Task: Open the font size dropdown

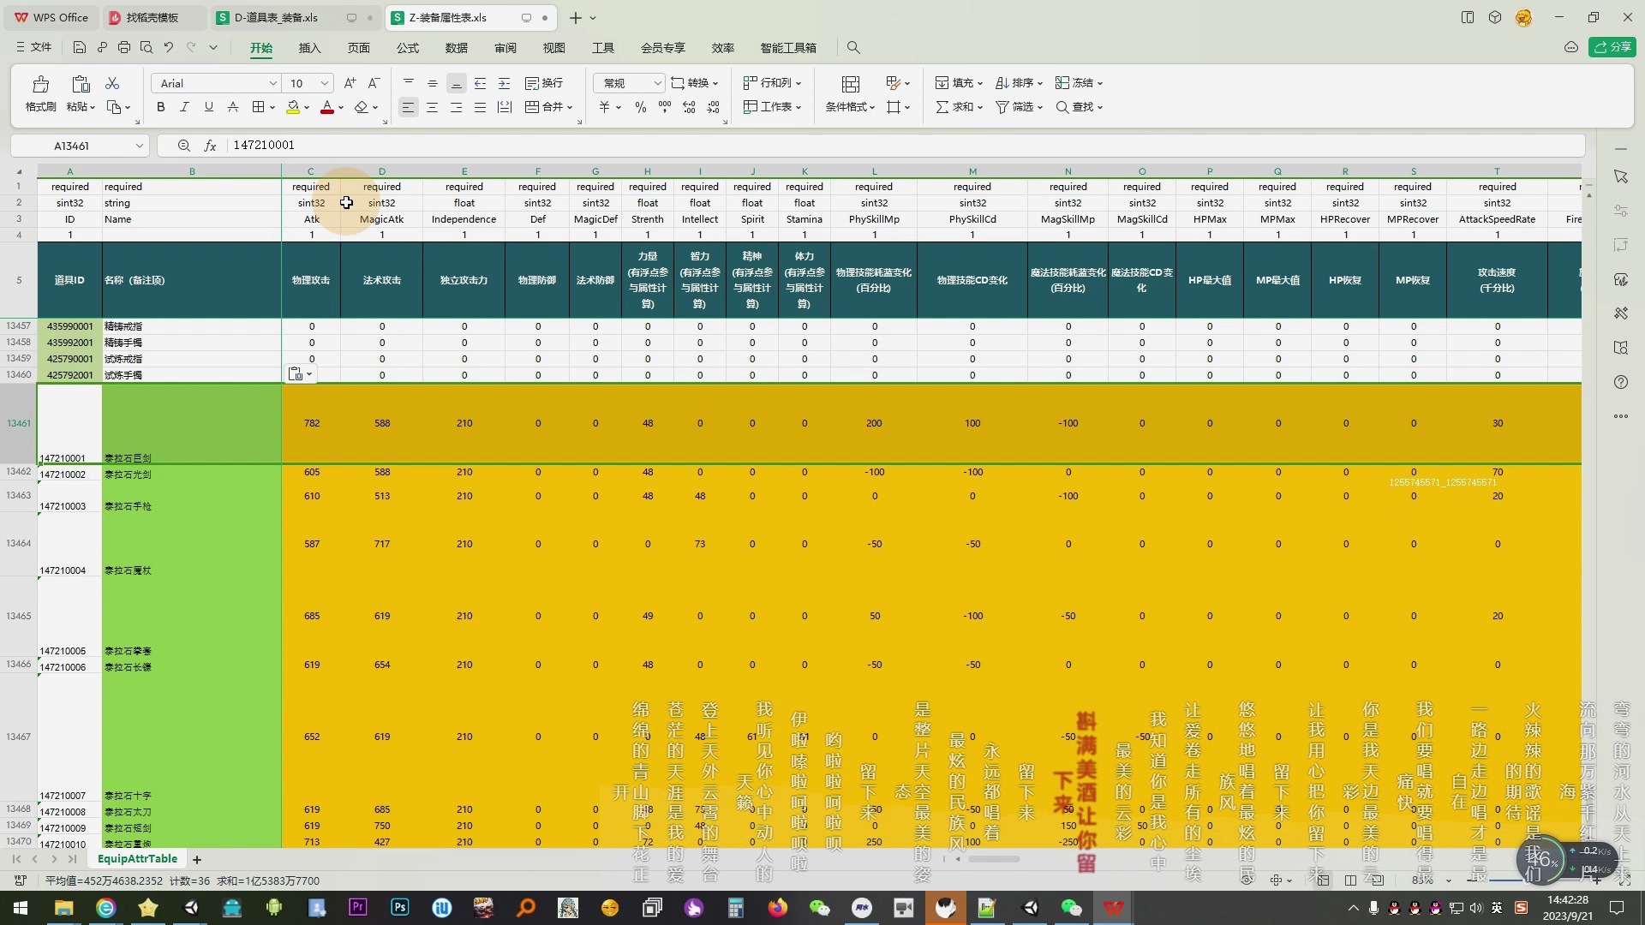Action: [x=325, y=83]
